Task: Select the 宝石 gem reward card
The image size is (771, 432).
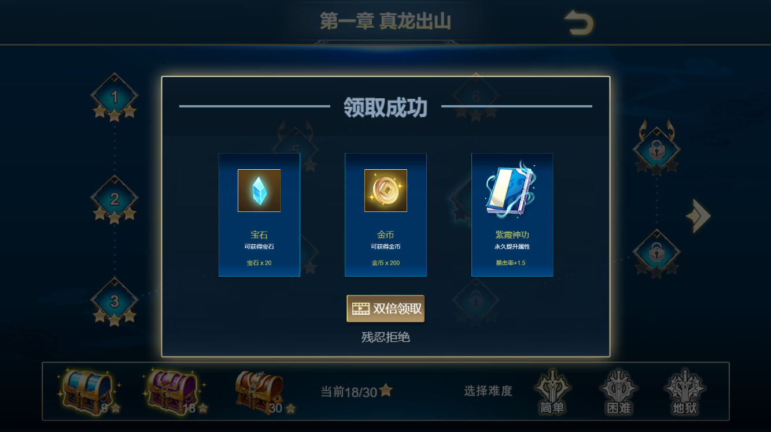Action: coord(259,215)
